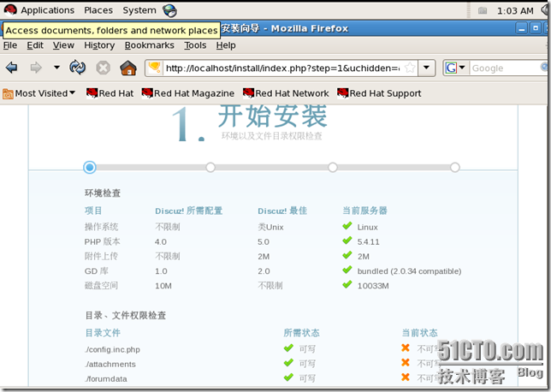Reload the current page
This screenshot has width=551, height=392.
[77, 67]
